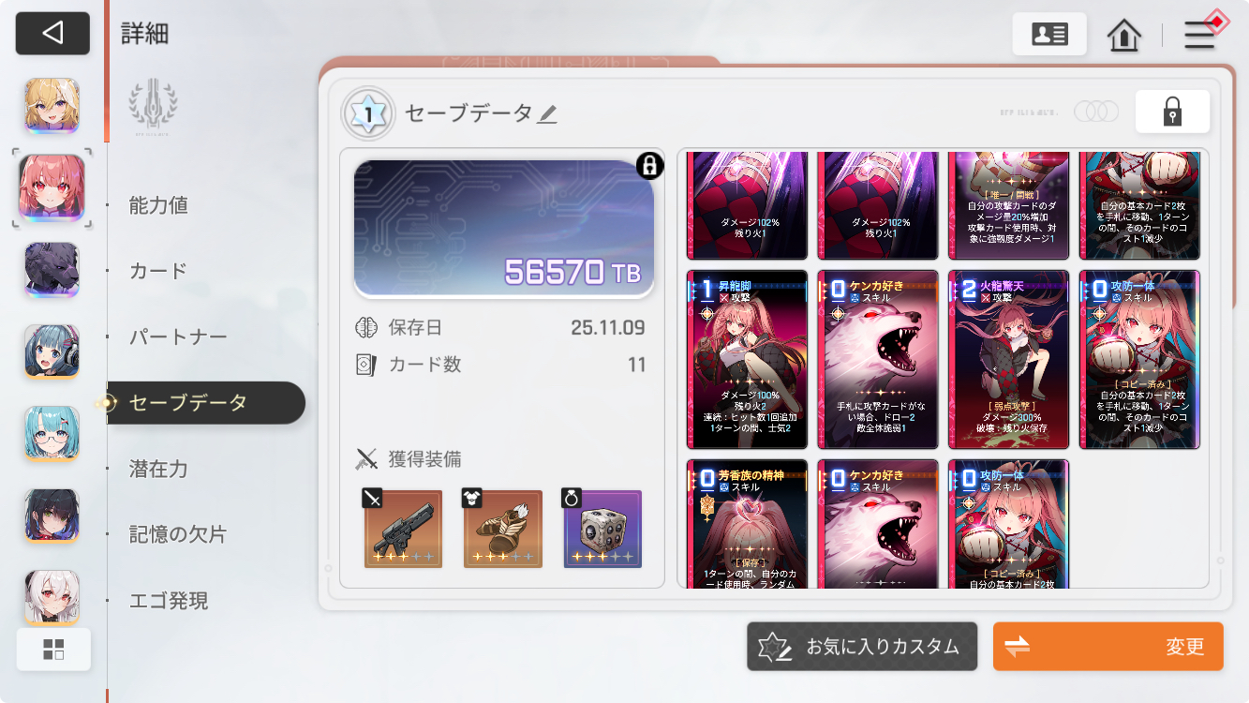The width and height of the screenshot is (1249, 703).
Task: Open the エゴ発現 menu item
Action: pyautogui.click(x=169, y=601)
